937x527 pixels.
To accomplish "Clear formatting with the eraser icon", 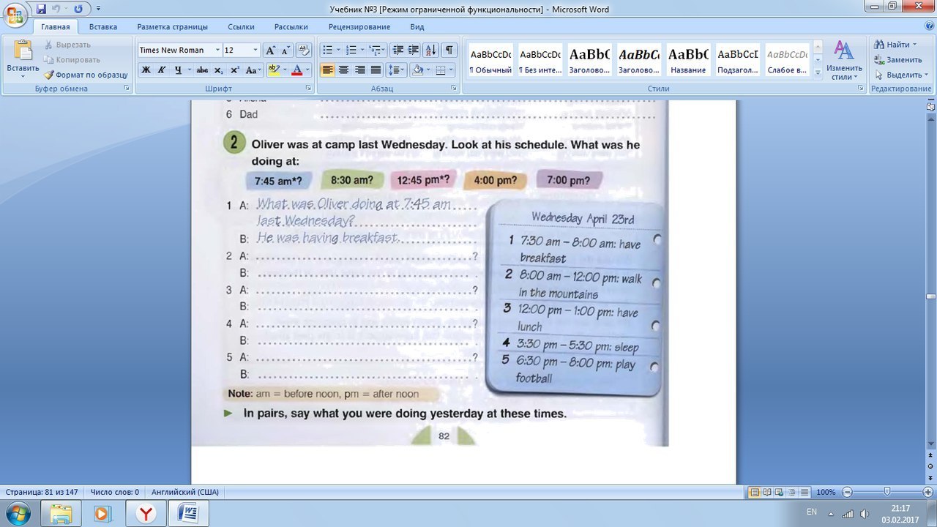I will (305, 50).
